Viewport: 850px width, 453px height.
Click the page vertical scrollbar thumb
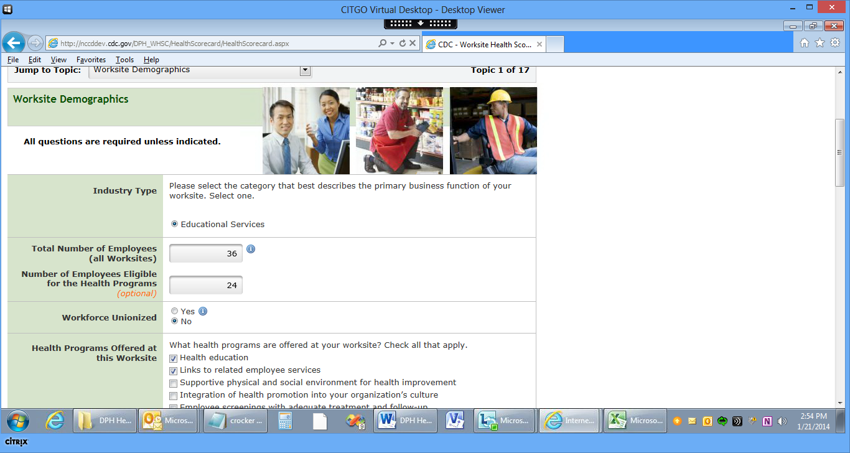tap(839, 152)
